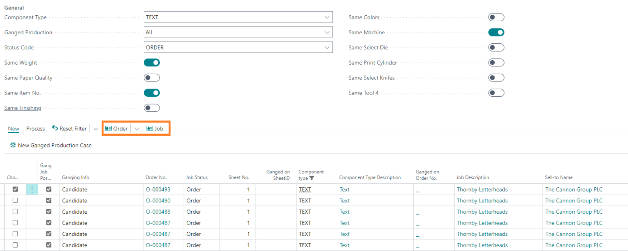Create a New Ganged Production Case
The image size is (628, 251).
pos(50,146)
